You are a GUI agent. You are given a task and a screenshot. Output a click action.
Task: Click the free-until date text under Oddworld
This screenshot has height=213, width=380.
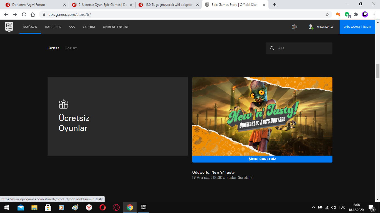point(222,177)
